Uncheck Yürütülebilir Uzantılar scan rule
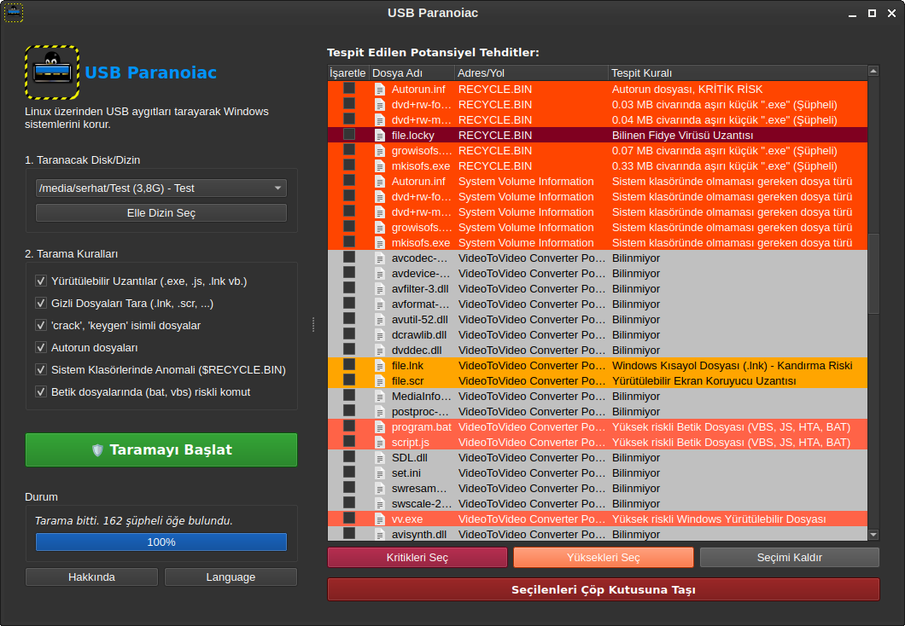This screenshot has height=626, width=905. pyautogui.click(x=41, y=281)
